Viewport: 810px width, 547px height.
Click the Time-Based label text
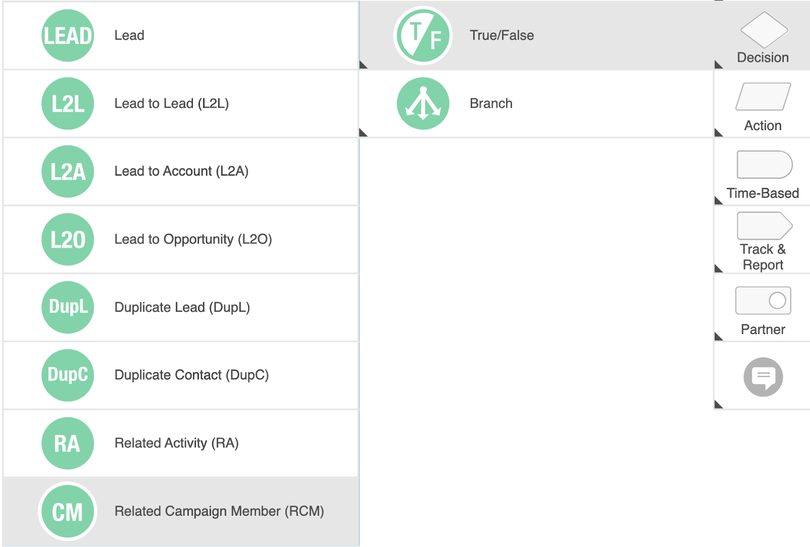click(763, 193)
